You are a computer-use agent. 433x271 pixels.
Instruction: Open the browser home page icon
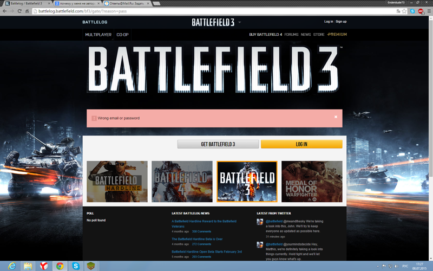pyautogui.click(x=27, y=11)
